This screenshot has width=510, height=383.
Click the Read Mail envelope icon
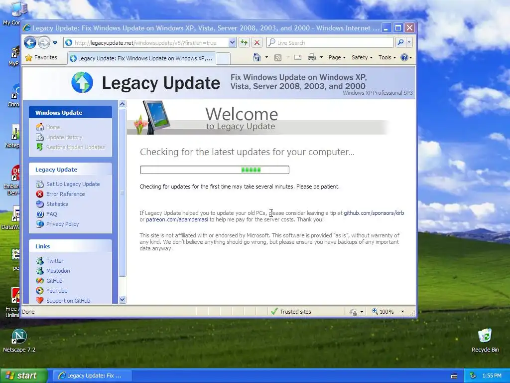[298, 57]
